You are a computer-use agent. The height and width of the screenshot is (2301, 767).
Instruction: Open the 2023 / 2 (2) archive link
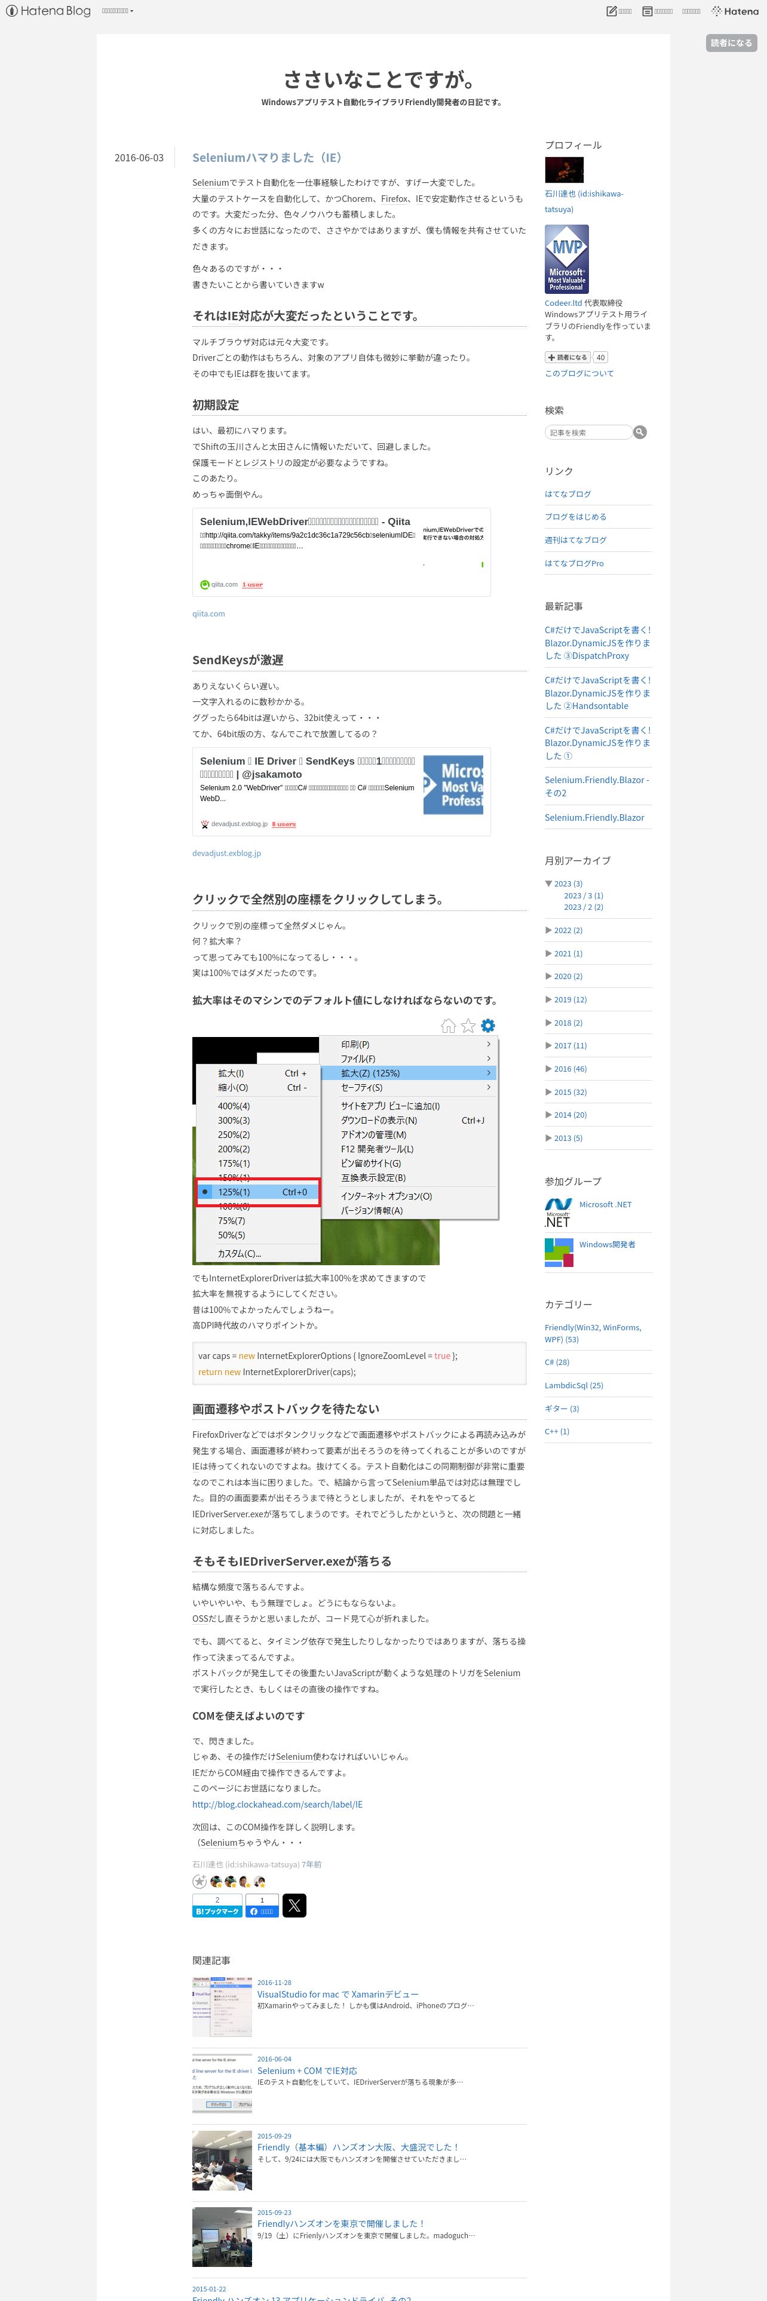coord(583,907)
